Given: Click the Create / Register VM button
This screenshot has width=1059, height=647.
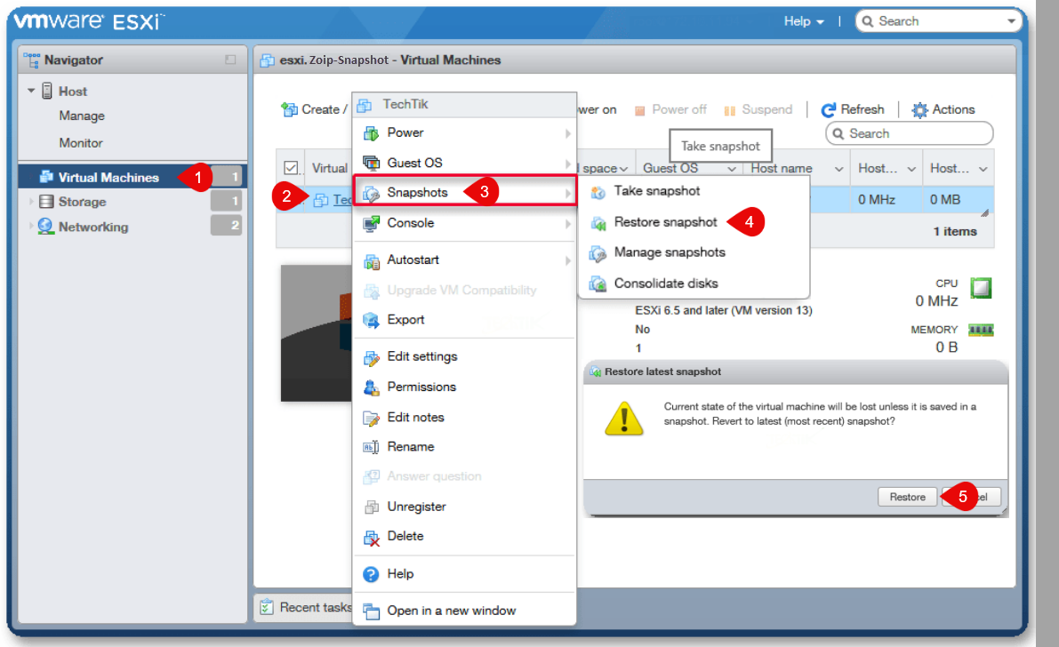Looking at the screenshot, I should click(315, 109).
